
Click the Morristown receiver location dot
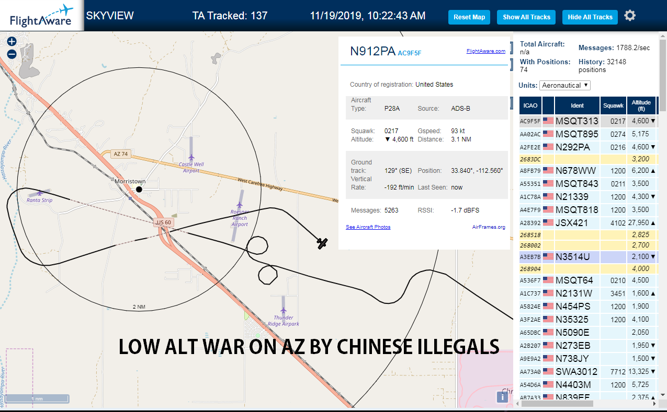pos(139,189)
